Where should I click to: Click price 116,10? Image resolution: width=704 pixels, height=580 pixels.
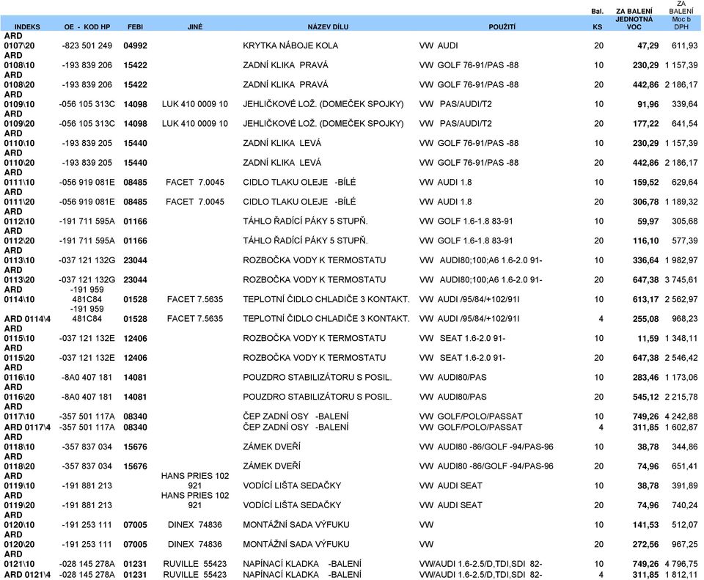click(x=645, y=241)
